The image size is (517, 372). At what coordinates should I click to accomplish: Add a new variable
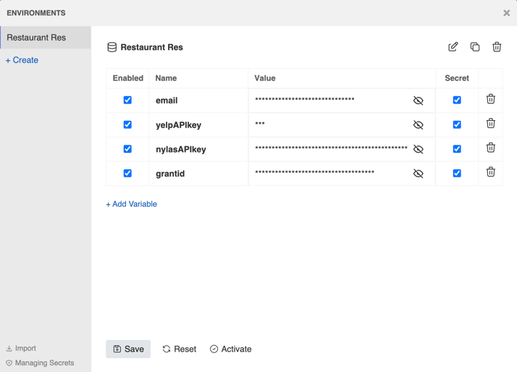click(131, 204)
